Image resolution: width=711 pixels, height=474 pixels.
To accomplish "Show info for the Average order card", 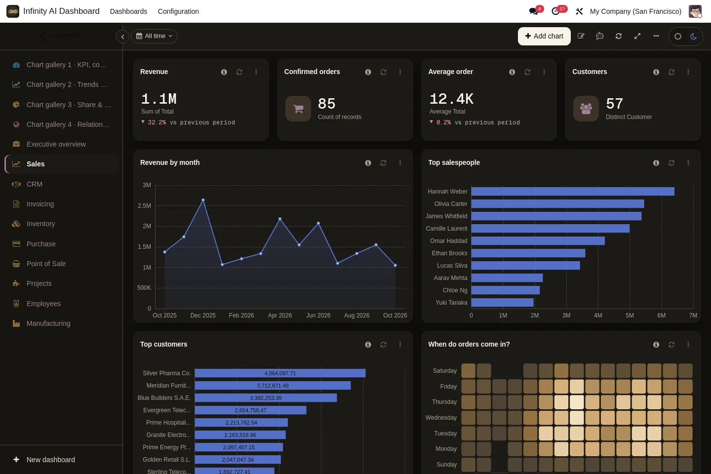I will (512, 72).
